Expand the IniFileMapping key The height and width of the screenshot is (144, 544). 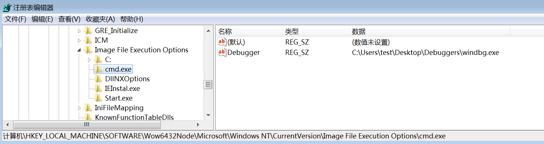click(x=79, y=108)
